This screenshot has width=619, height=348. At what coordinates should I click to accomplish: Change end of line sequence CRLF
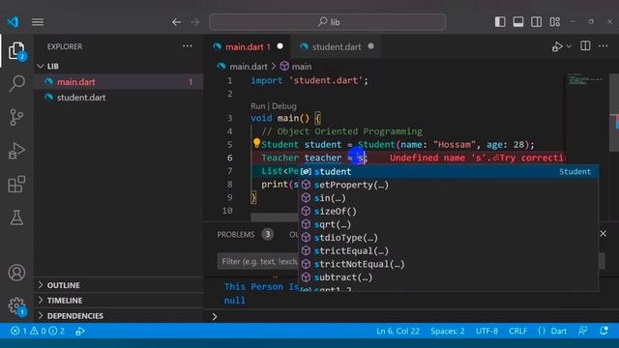(518, 331)
